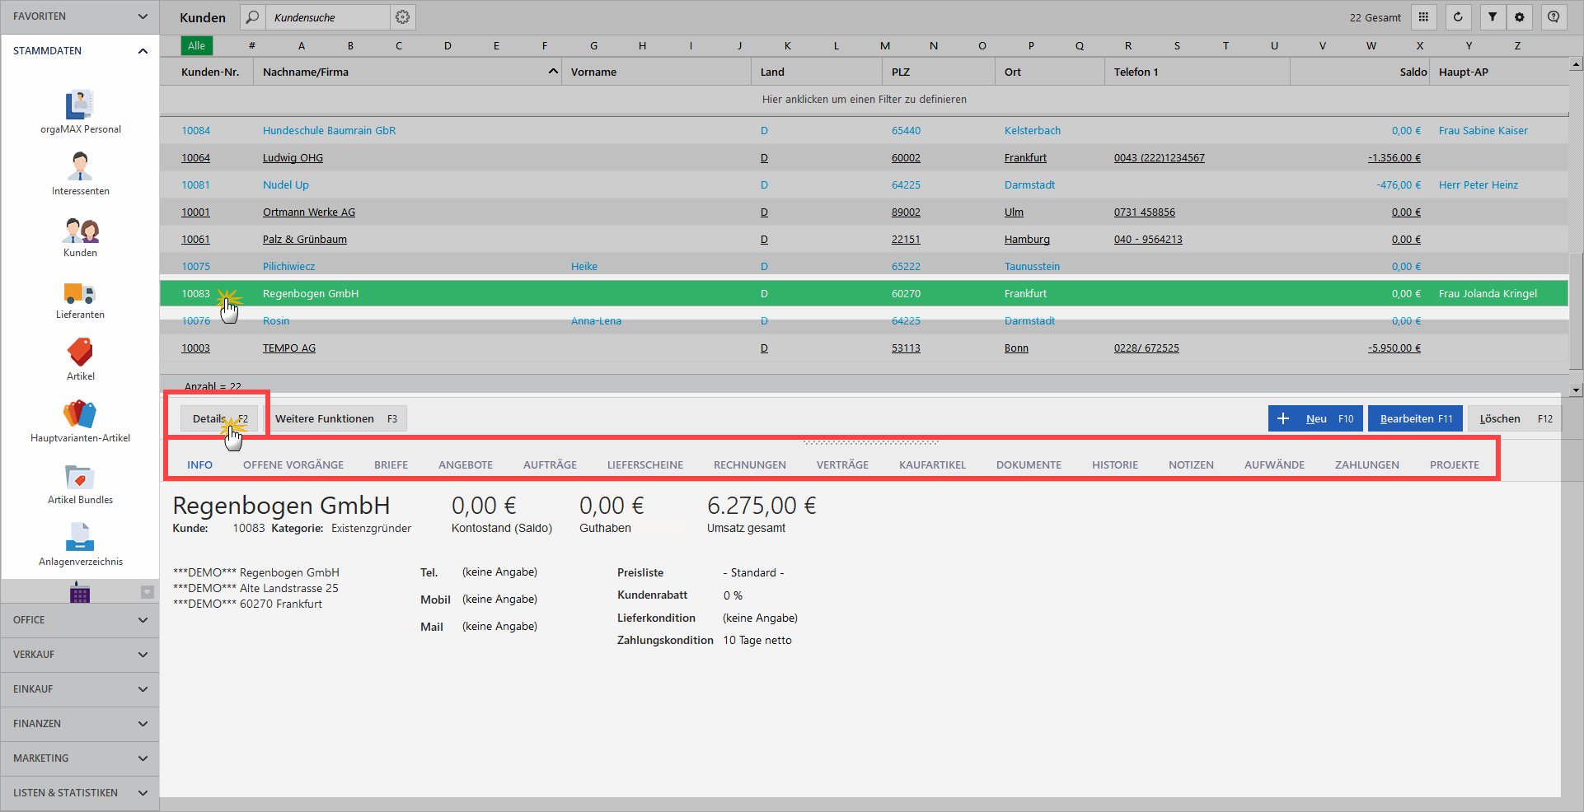Click into the Kundensuche field
Screen dimensions: 1584x812
[330, 17]
